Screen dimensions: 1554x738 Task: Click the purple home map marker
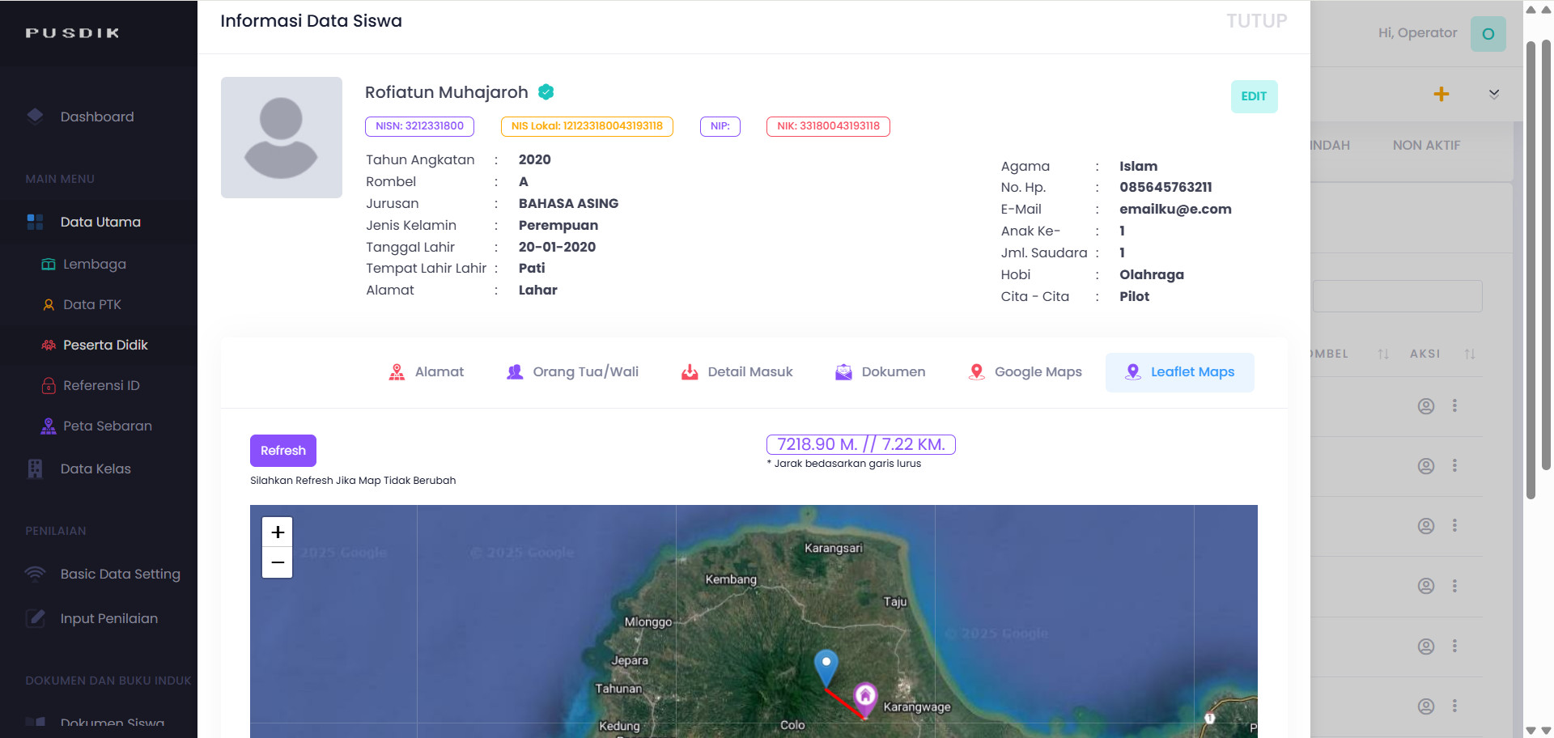tap(864, 696)
